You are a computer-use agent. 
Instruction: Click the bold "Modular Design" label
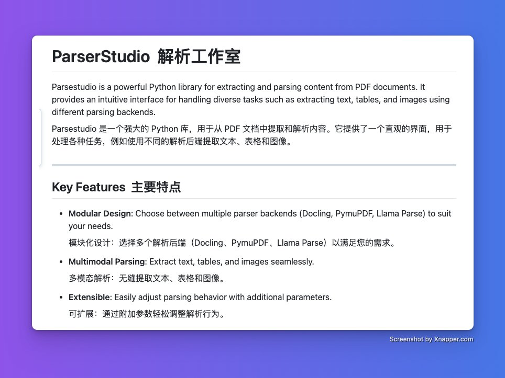100,213
